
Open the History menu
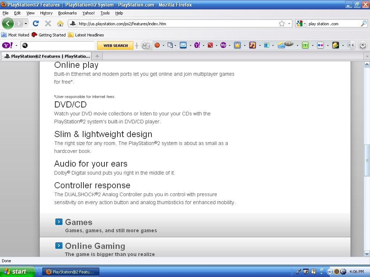pyautogui.click(x=46, y=13)
